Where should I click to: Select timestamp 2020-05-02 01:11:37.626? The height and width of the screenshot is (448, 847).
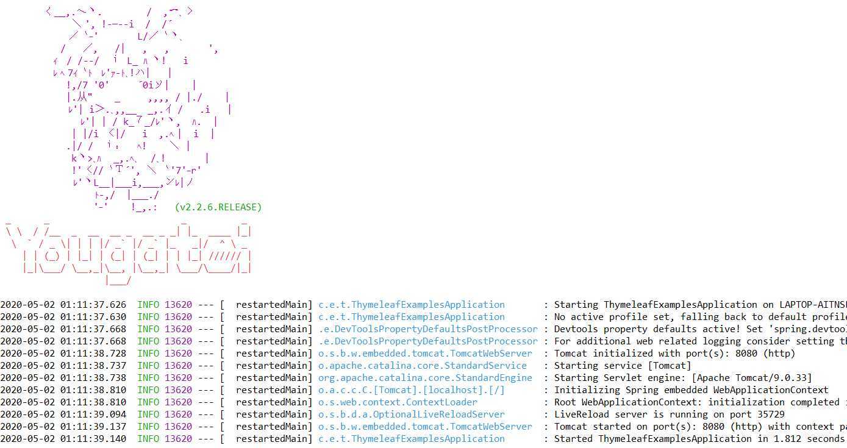coord(63,305)
